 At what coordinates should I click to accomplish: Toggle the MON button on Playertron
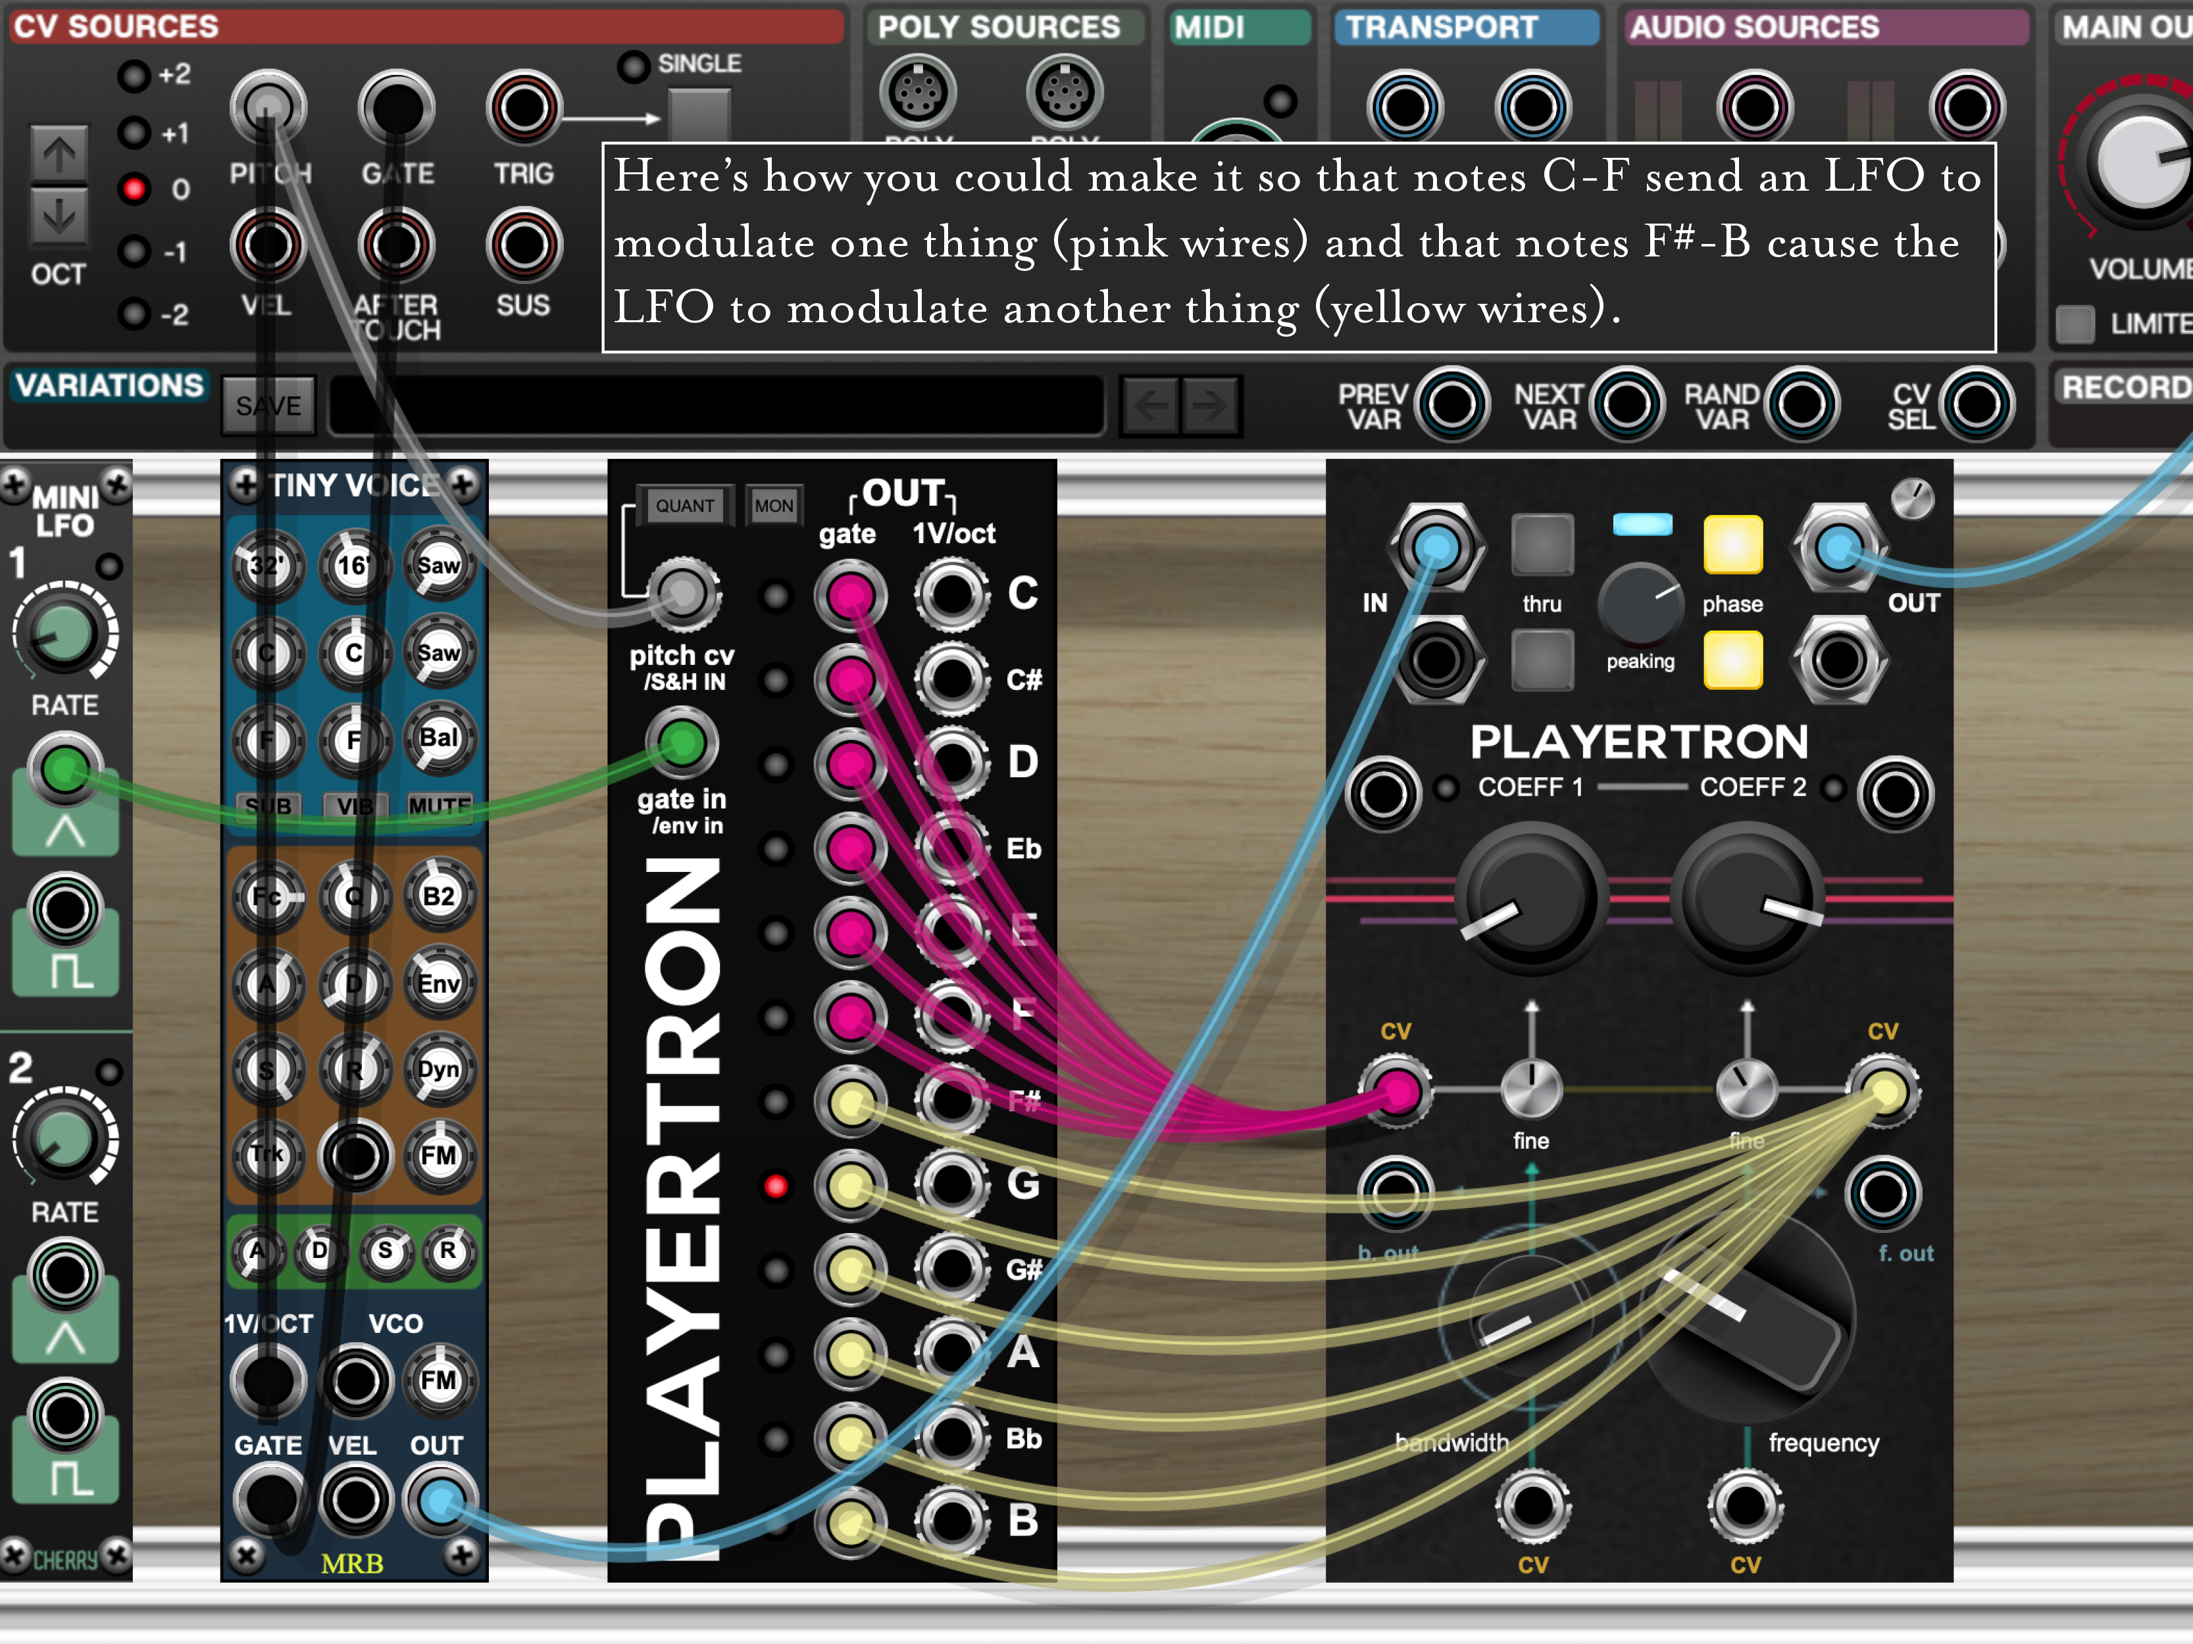pos(773,506)
